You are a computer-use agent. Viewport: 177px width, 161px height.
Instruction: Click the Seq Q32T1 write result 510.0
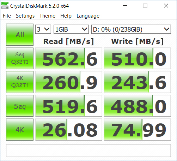[138, 58]
